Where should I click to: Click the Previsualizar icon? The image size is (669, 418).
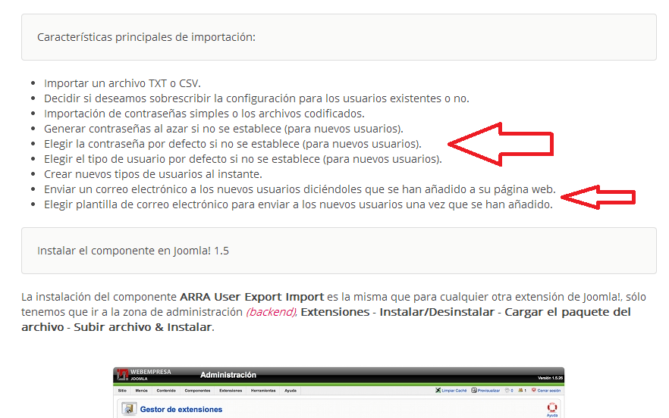(474, 390)
